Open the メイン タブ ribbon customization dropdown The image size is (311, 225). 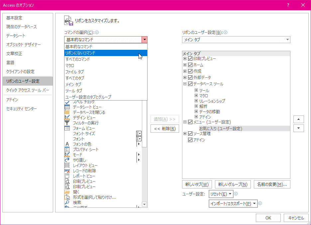236,40
